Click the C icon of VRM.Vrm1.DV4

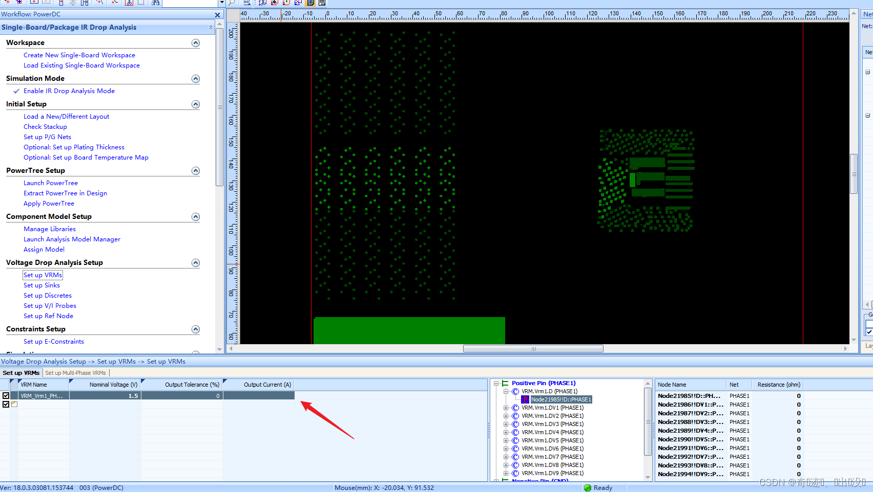pyautogui.click(x=515, y=432)
